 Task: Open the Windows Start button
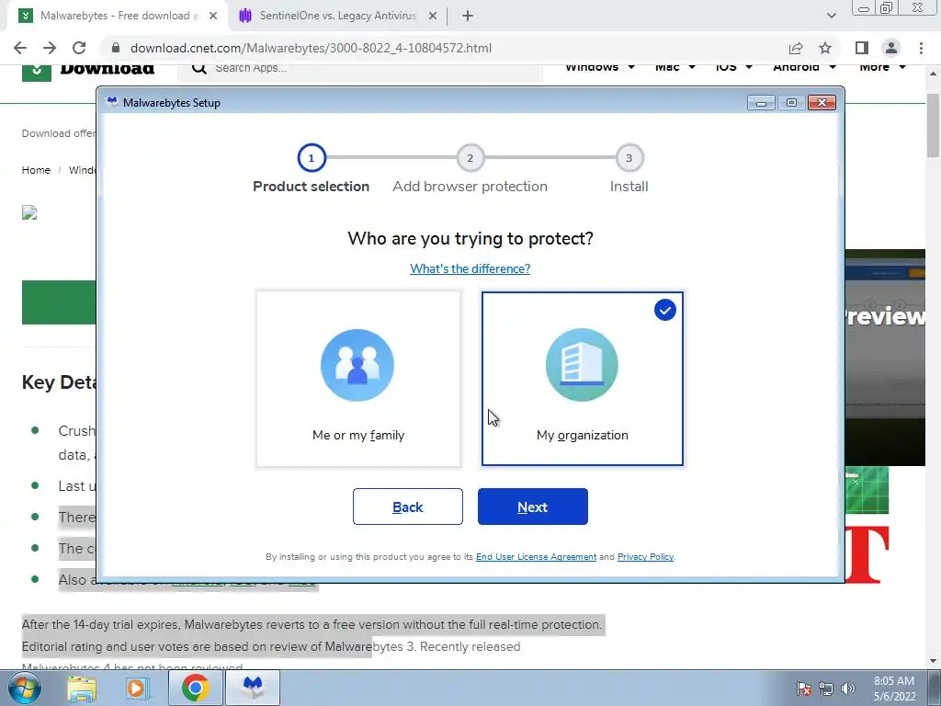25,688
